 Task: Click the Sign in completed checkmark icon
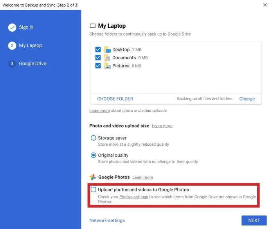pos(12,27)
